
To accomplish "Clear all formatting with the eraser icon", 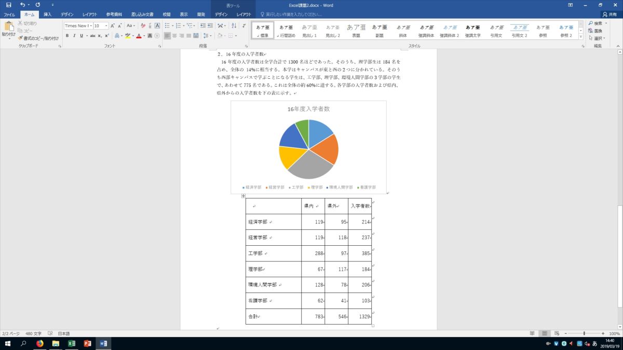I will 142,25.
